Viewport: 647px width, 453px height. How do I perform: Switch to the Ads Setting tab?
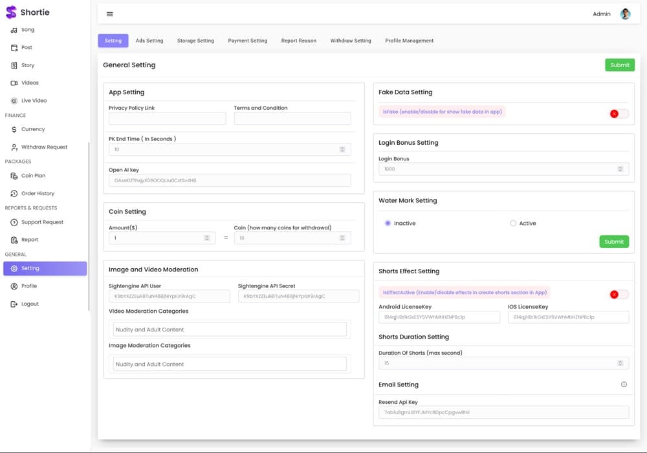tap(149, 41)
